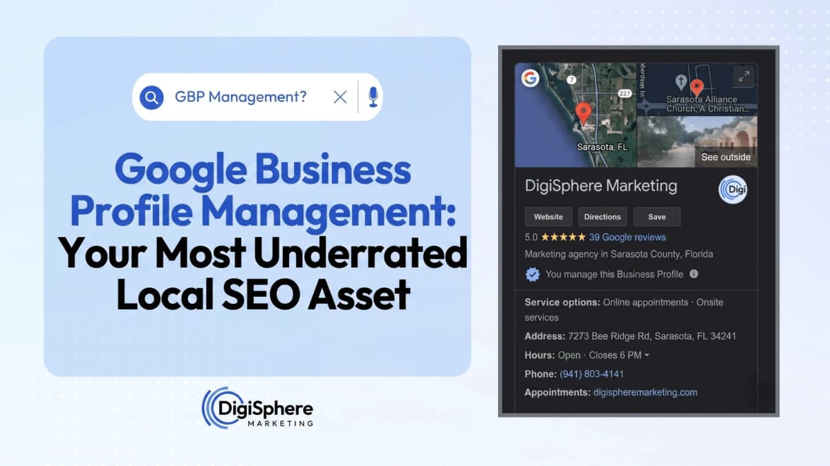Click the GBP Management? search field
830x466 pixels.
(257, 97)
